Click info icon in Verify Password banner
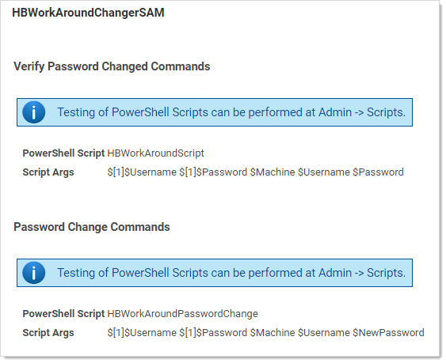The width and height of the screenshot is (446, 363). point(34,112)
